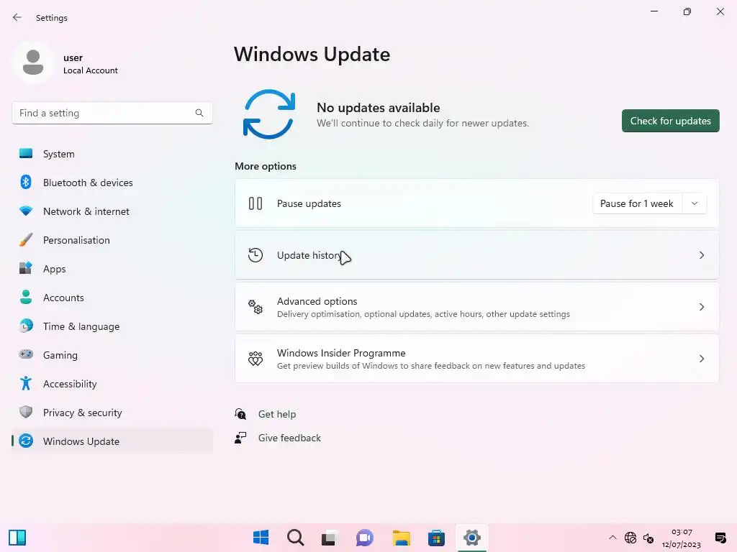Open the Start menu from taskbar

pyautogui.click(x=261, y=538)
